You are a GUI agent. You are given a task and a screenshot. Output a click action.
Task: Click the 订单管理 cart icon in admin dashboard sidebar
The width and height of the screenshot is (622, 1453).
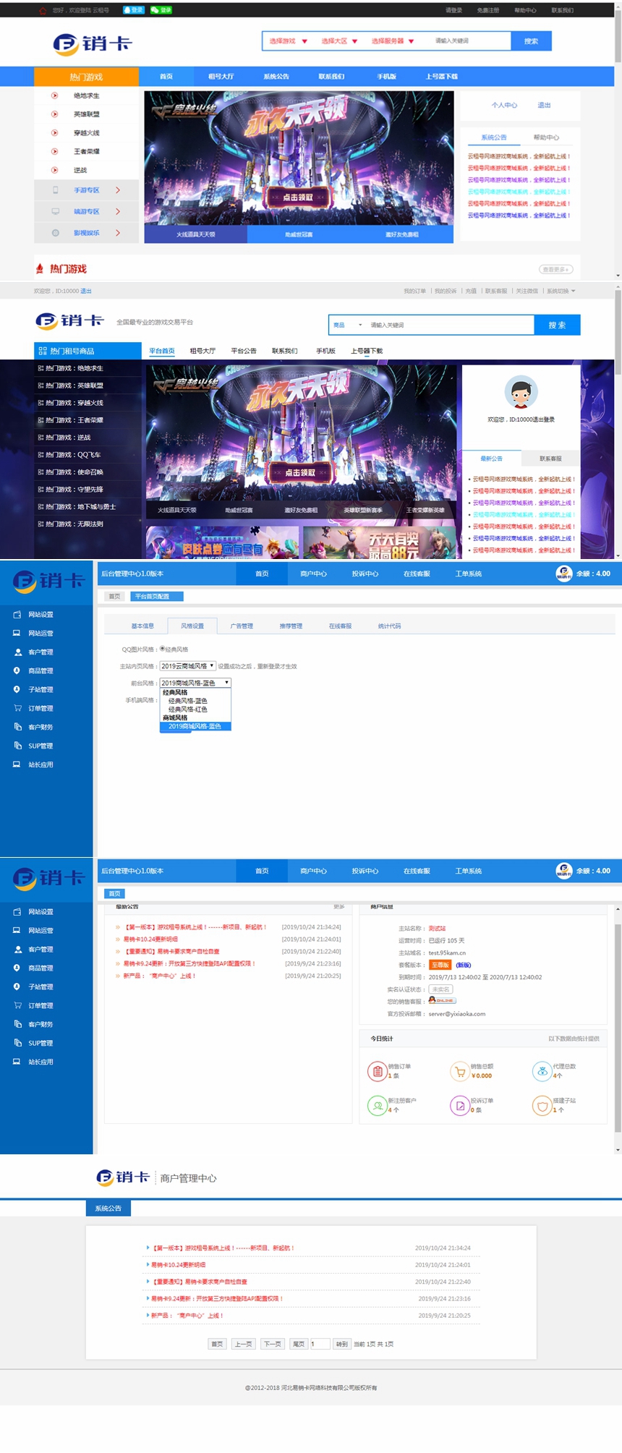17,1005
